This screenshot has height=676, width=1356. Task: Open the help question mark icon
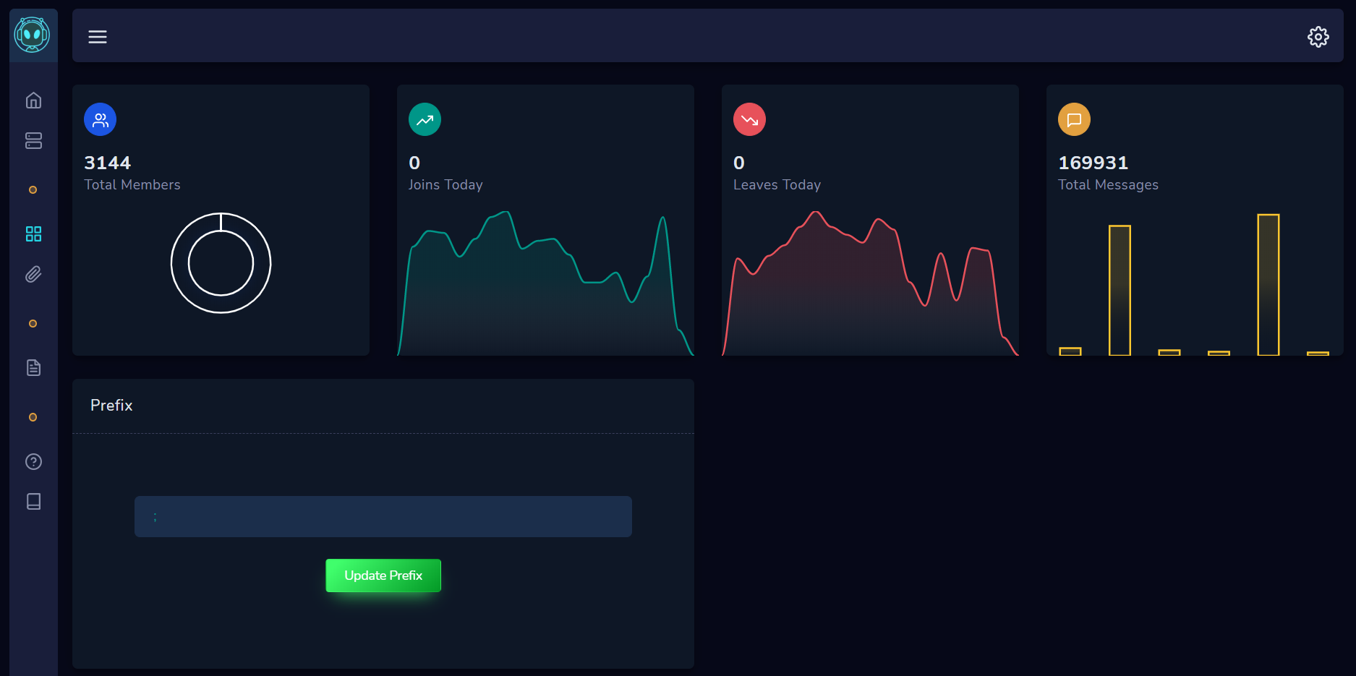[x=33, y=461]
